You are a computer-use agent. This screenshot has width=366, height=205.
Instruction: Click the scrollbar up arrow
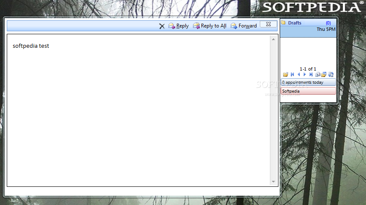[273, 39]
